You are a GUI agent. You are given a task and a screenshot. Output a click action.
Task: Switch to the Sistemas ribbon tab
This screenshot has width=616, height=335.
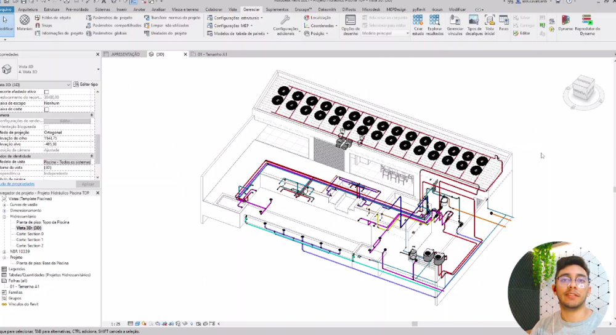(x=102, y=10)
